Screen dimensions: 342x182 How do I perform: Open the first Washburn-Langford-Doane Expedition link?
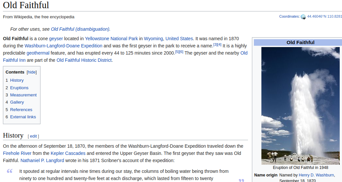click(x=63, y=46)
